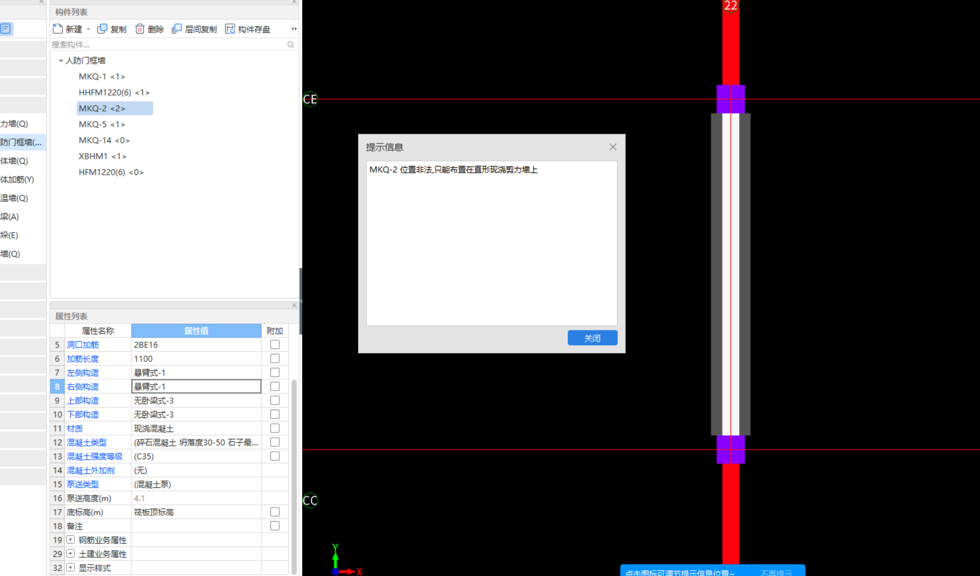Click the upper purple column block
980x576 pixels.
click(730, 99)
